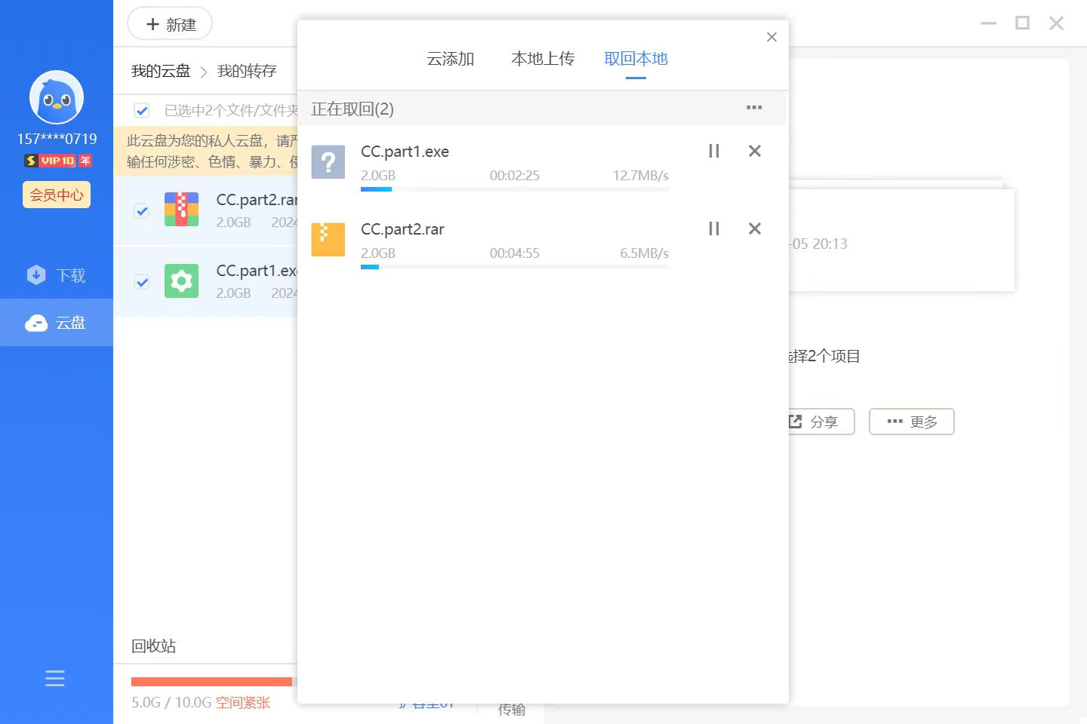Click the blue bird user avatar
The width and height of the screenshot is (1087, 724).
[57, 97]
